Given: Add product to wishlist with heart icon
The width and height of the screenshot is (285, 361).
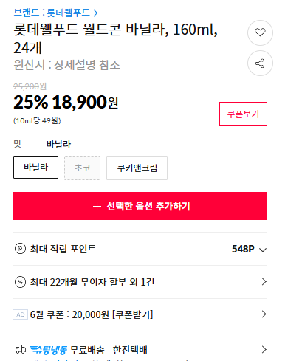Looking at the screenshot, I should (260, 32).
